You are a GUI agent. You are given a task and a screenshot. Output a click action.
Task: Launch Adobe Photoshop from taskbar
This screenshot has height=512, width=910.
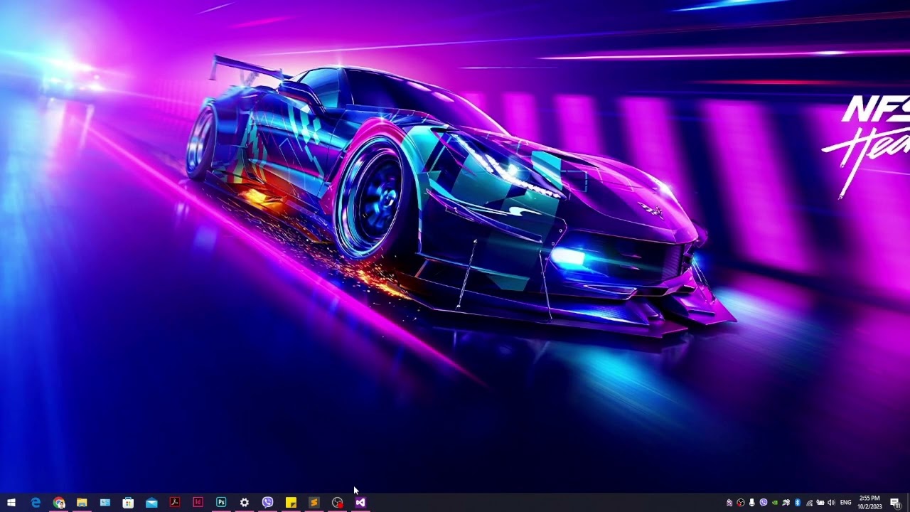221,503
